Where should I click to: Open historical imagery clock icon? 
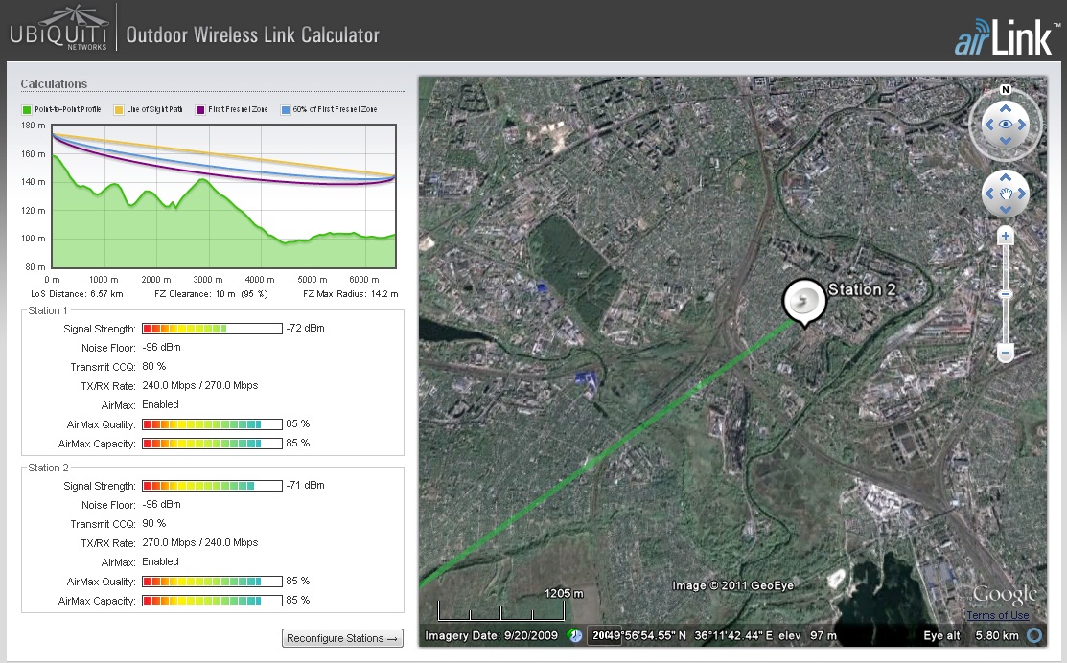coord(574,635)
